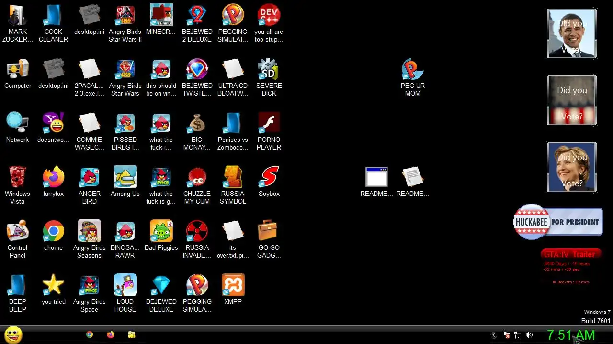Select README with window-style icon

(377, 183)
